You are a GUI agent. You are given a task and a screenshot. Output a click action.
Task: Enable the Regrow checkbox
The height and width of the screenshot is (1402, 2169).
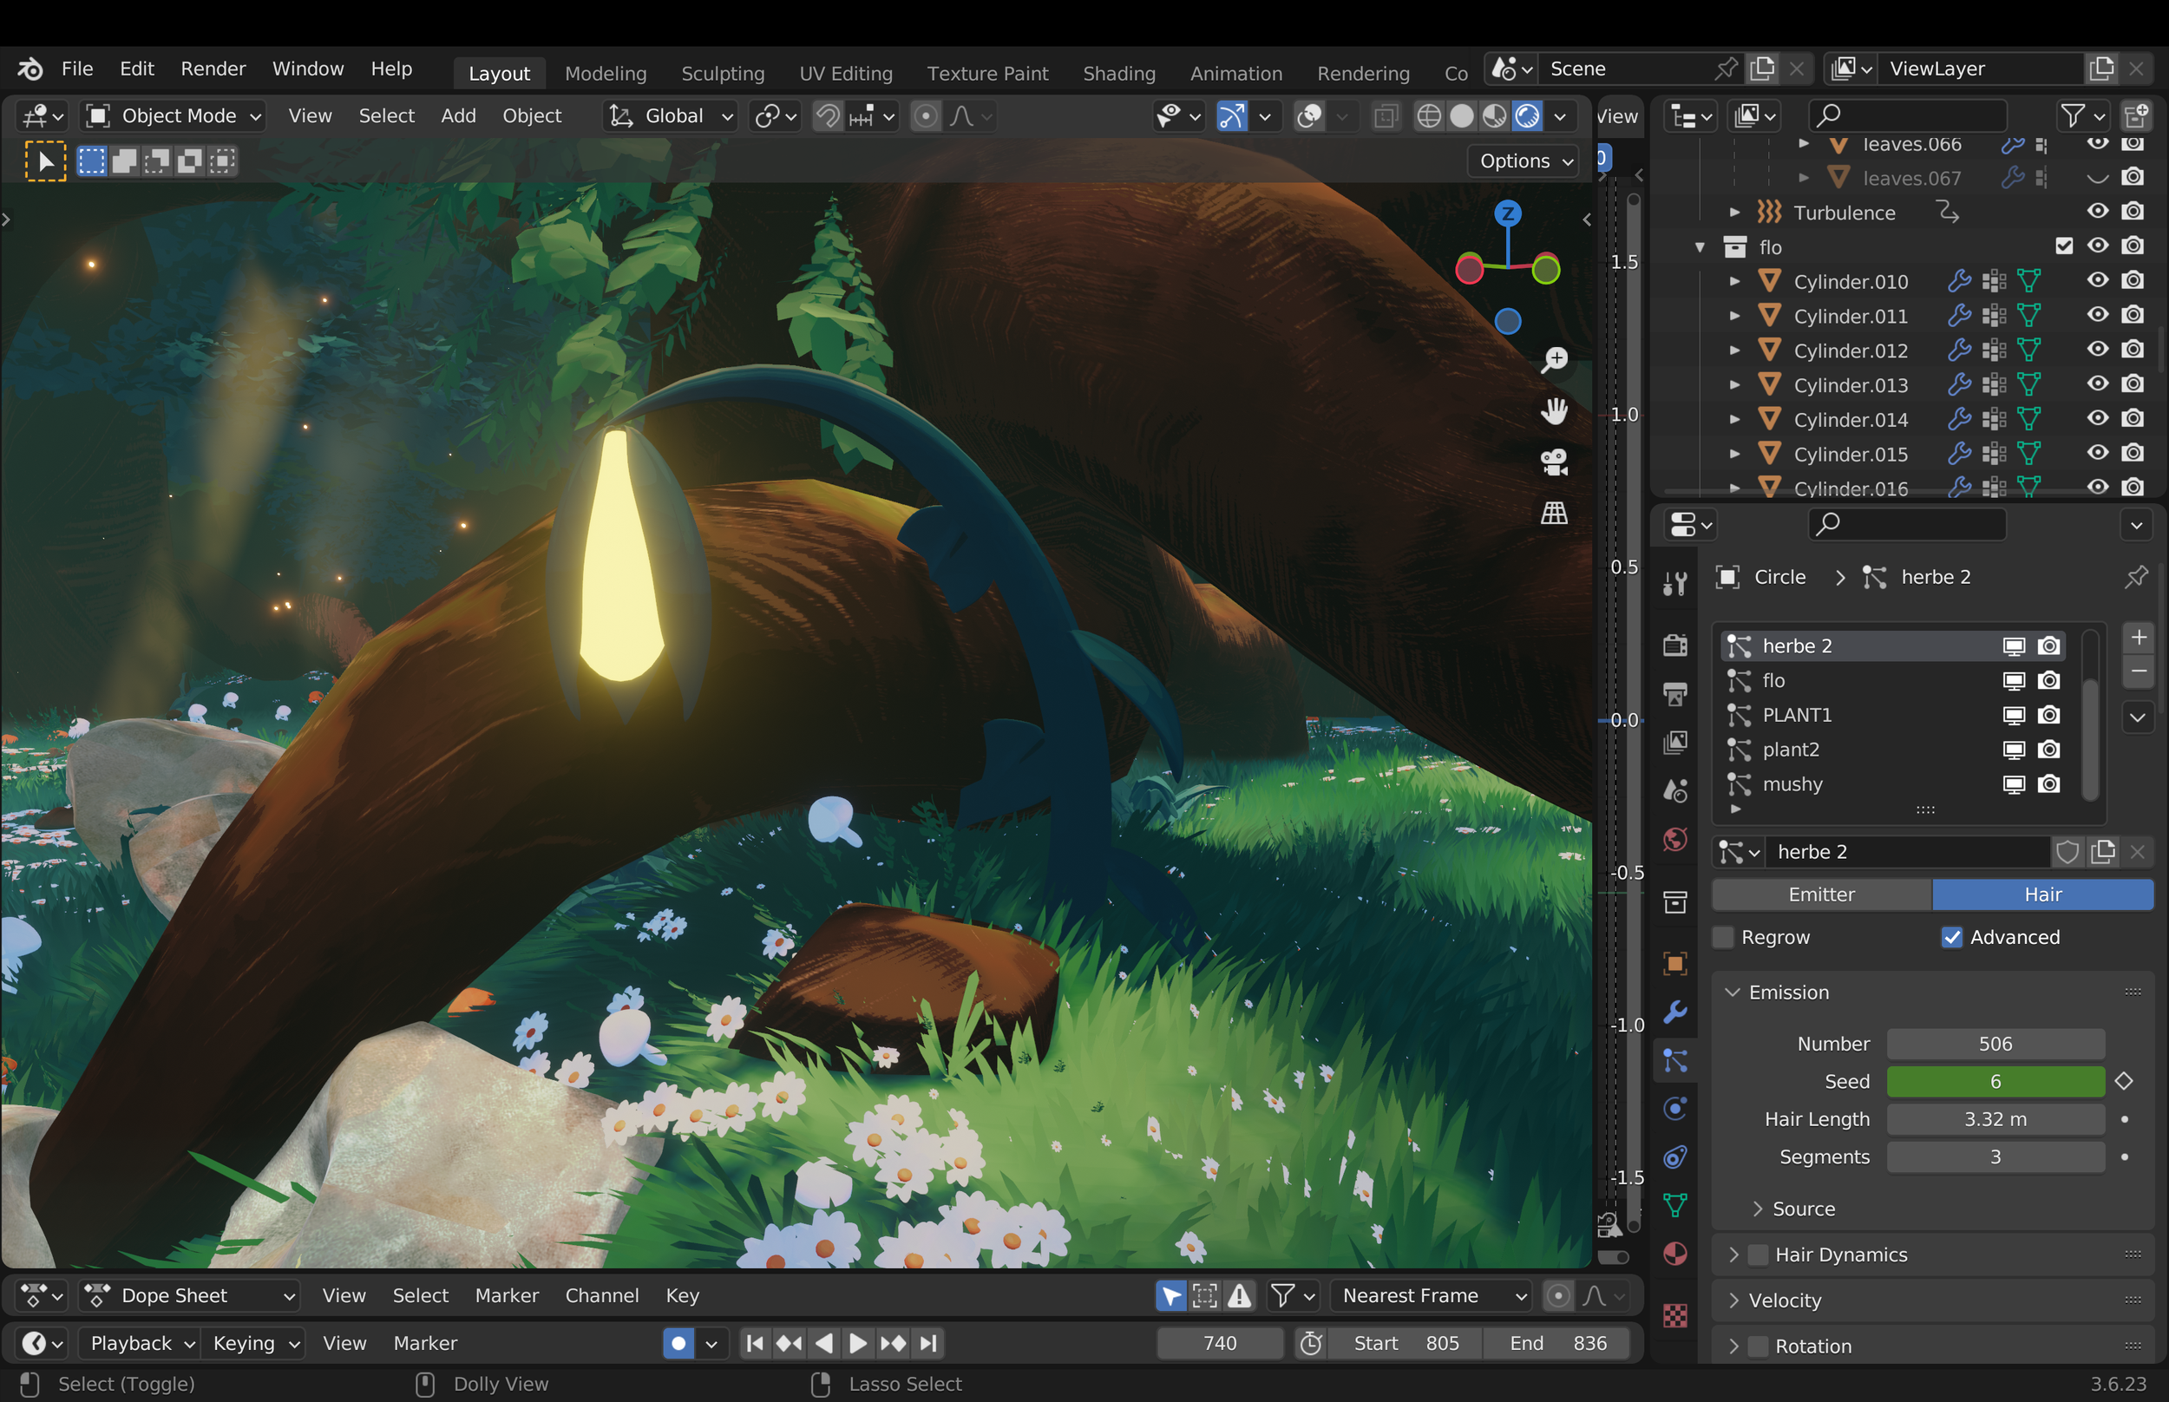pos(1723,937)
